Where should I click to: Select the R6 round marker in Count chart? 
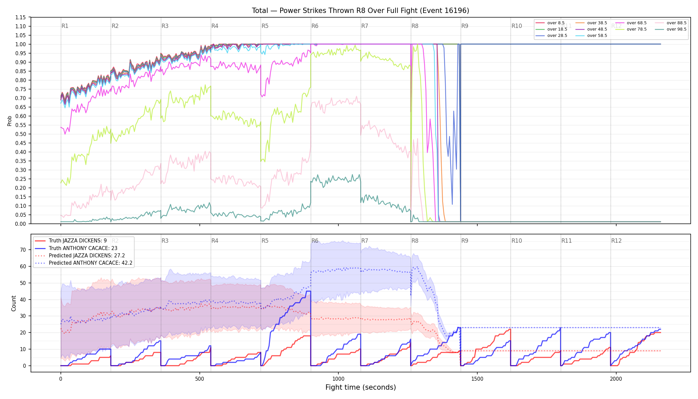(315, 241)
